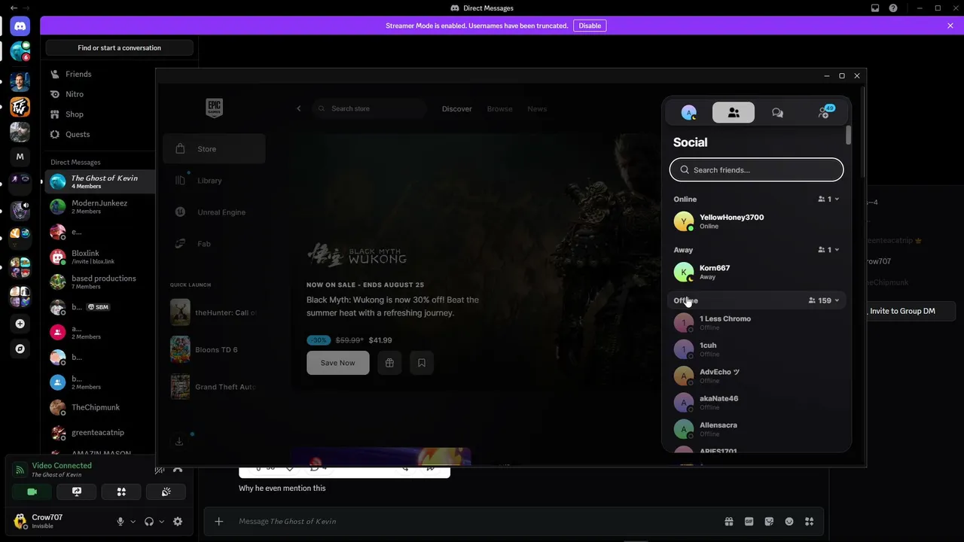Image resolution: width=964 pixels, height=542 pixels.
Task: Open Epic account avatar in social panel
Action: pos(688,112)
